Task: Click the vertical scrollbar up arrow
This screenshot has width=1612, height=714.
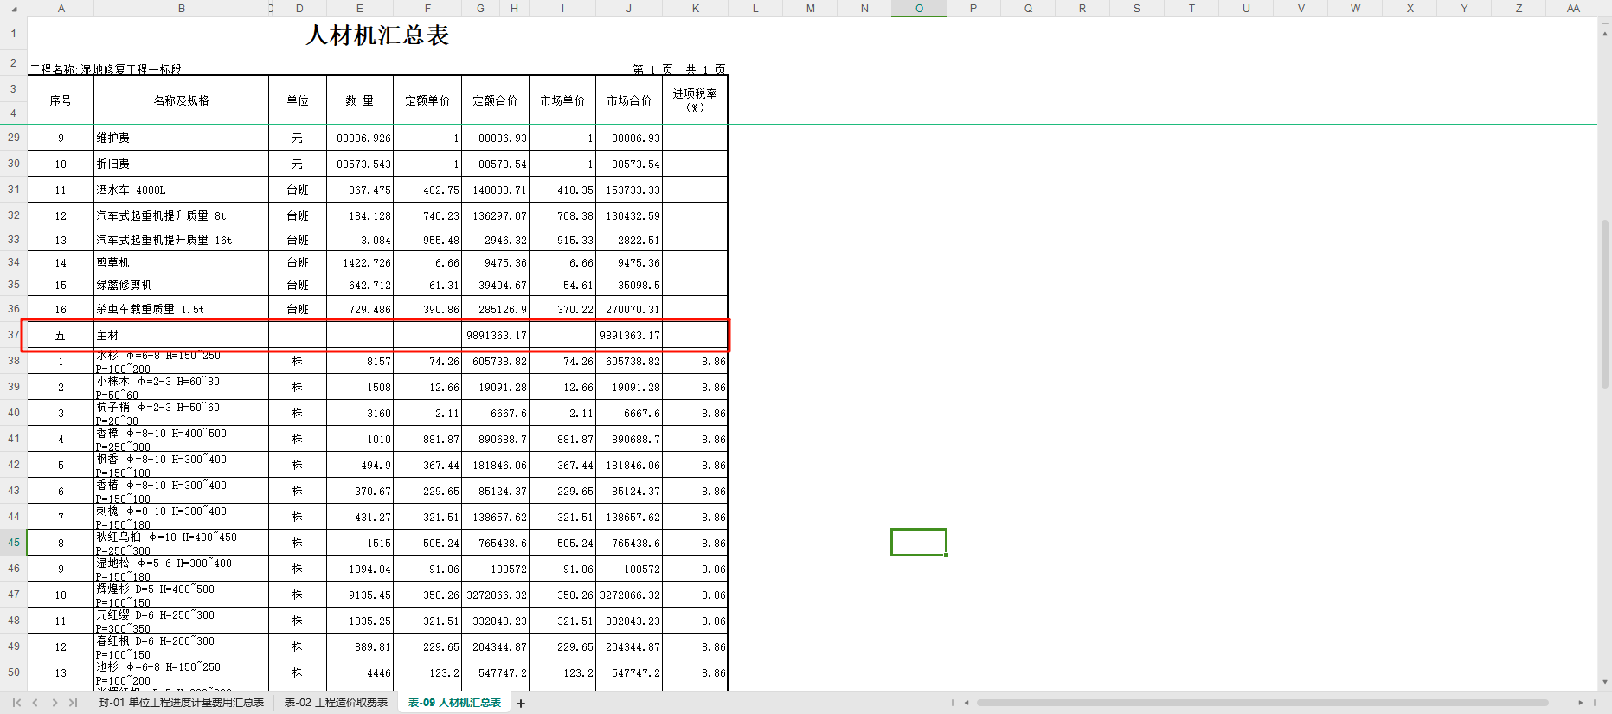Action: point(1605,33)
